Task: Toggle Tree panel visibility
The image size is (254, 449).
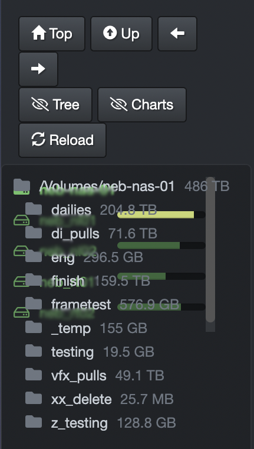Action: coord(55,105)
